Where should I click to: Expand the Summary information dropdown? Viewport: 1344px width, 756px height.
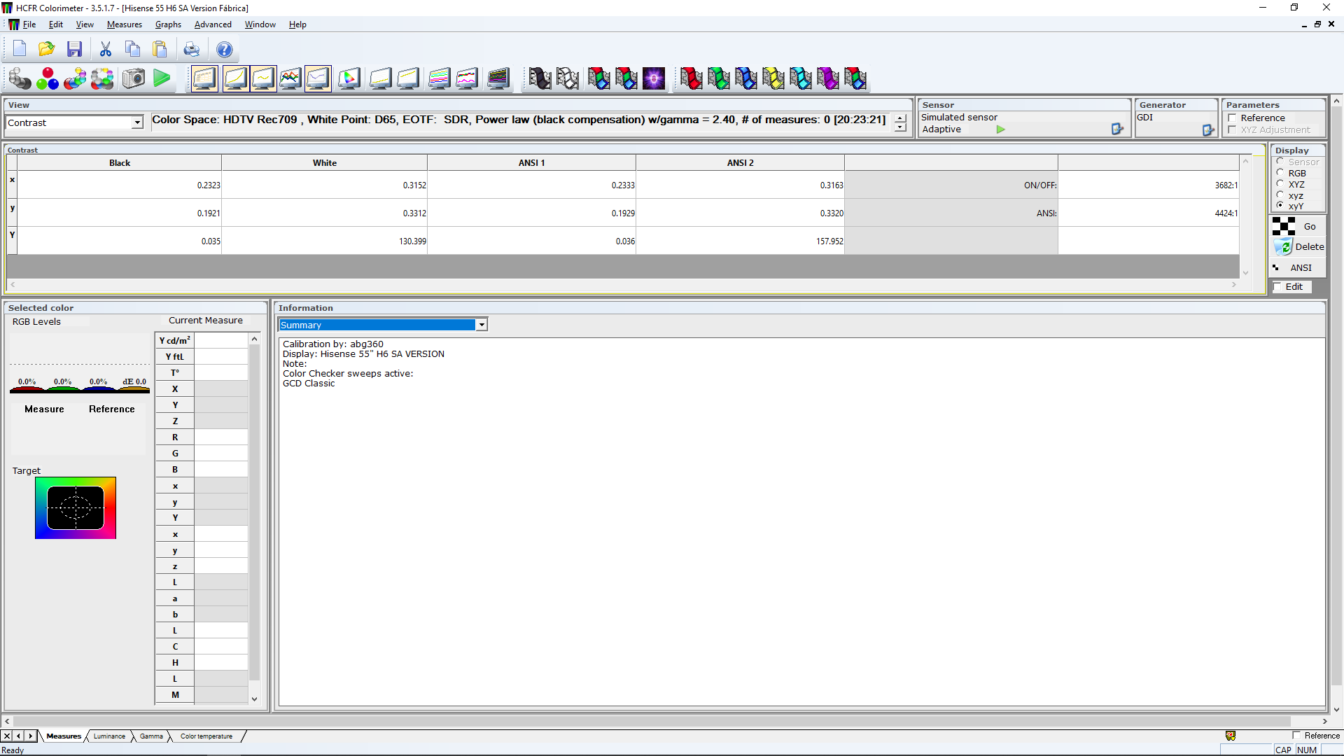pos(482,325)
